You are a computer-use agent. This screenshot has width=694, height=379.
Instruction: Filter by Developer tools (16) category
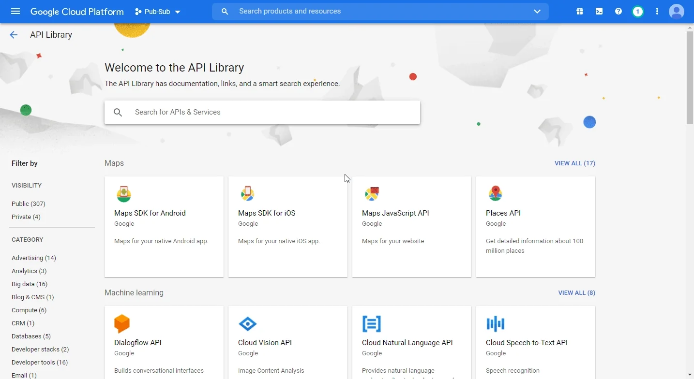pos(40,362)
